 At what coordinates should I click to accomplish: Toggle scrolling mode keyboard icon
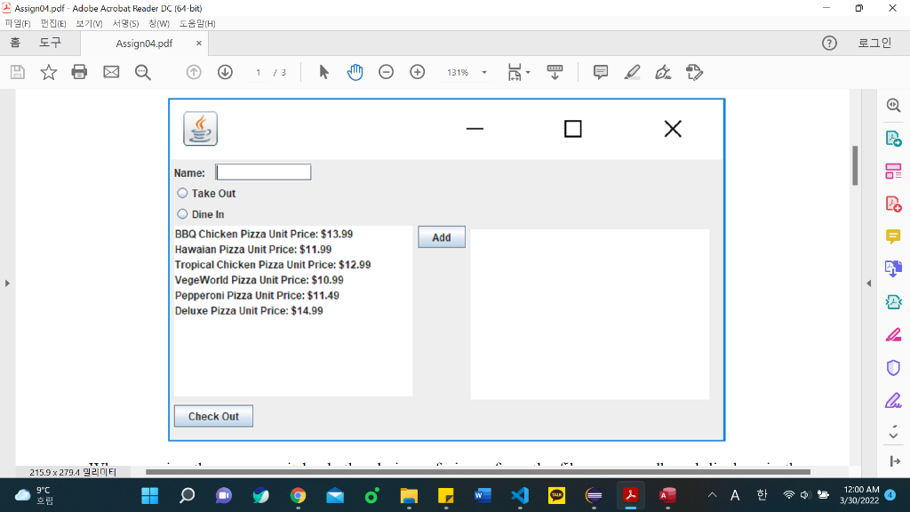click(555, 72)
